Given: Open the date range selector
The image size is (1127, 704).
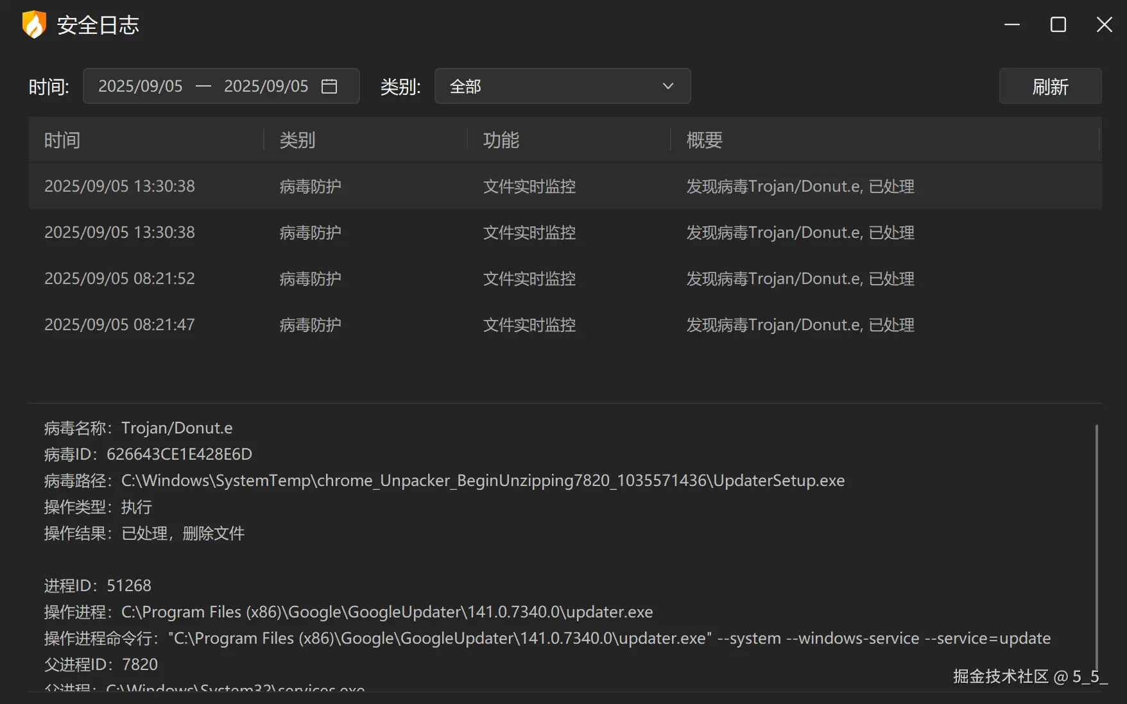Looking at the screenshot, I should [x=221, y=86].
